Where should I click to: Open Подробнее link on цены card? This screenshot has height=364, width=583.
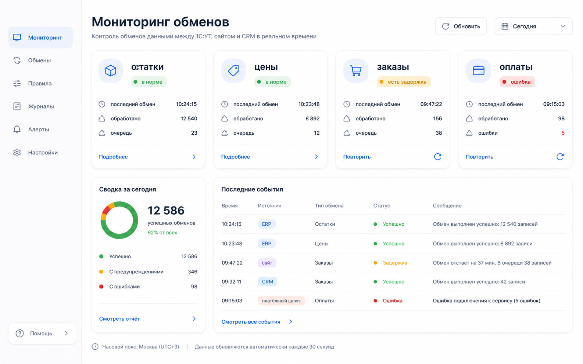point(236,157)
